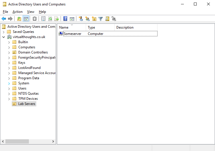Click the Filter funnel toolbar icon
This screenshot has height=151, width=215.
[101, 19]
